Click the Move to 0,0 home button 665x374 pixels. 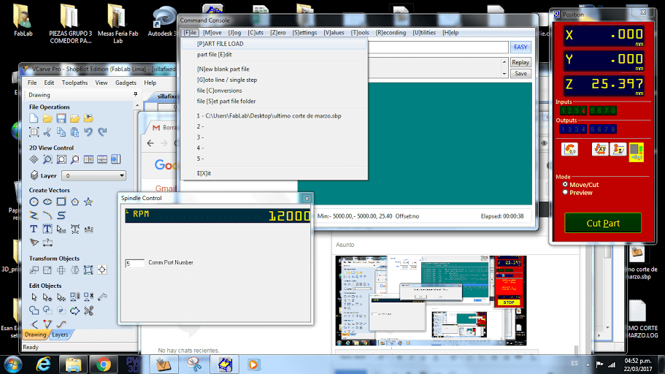point(569,150)
